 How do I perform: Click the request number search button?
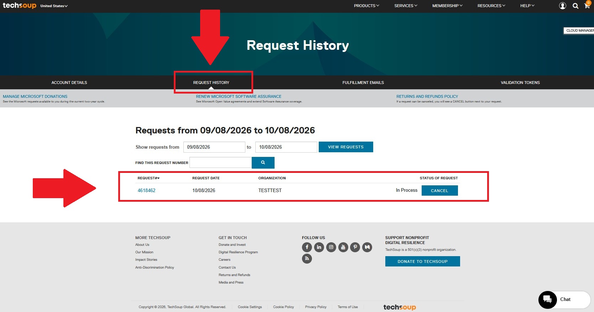tap(263, 163)
